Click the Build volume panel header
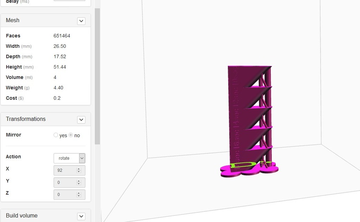 [22, 216]
